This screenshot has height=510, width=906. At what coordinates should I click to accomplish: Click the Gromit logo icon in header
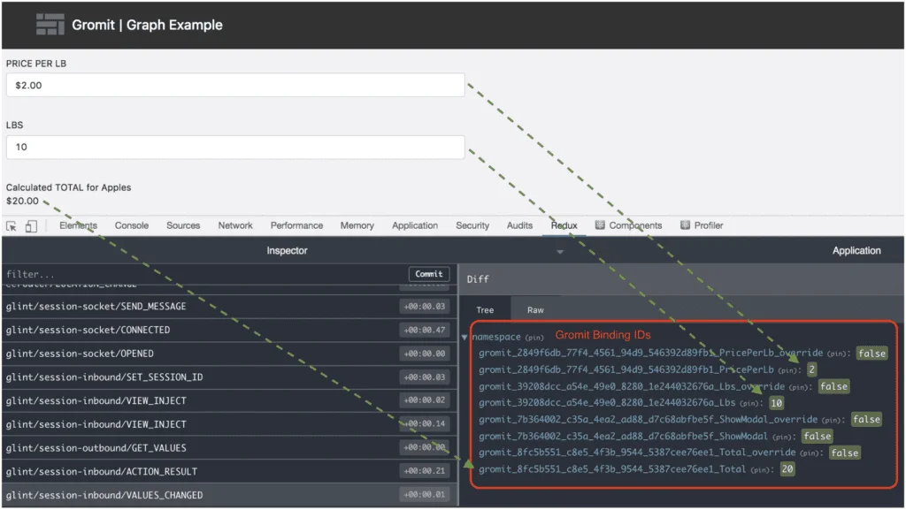click(x=50, y=25)
